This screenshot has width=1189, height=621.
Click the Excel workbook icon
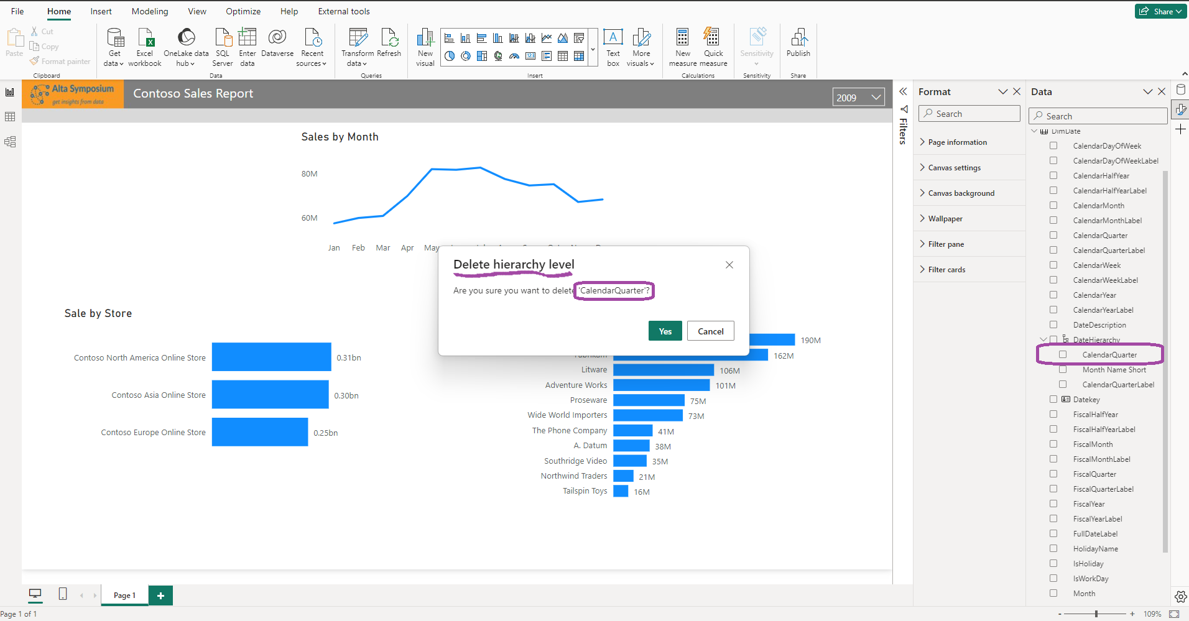145,47
